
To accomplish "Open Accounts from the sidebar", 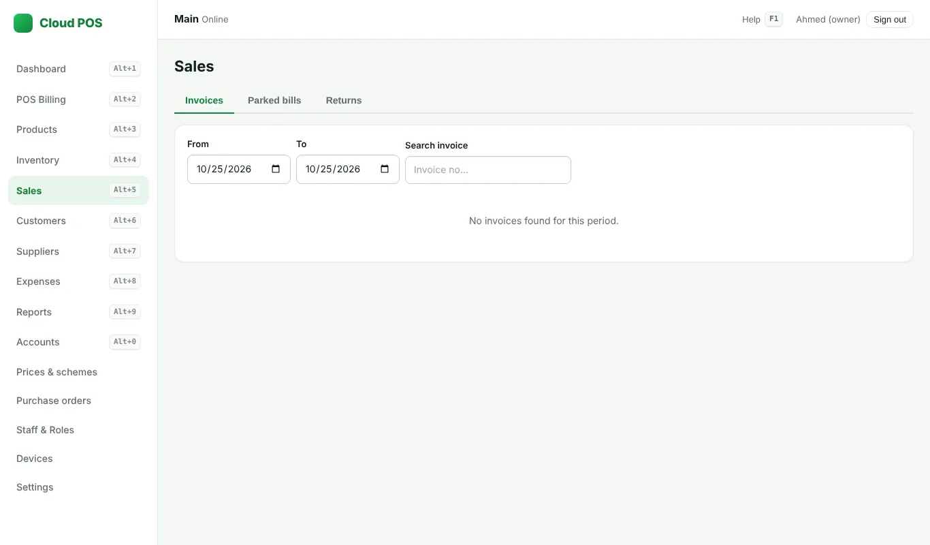I will point(78,342).
